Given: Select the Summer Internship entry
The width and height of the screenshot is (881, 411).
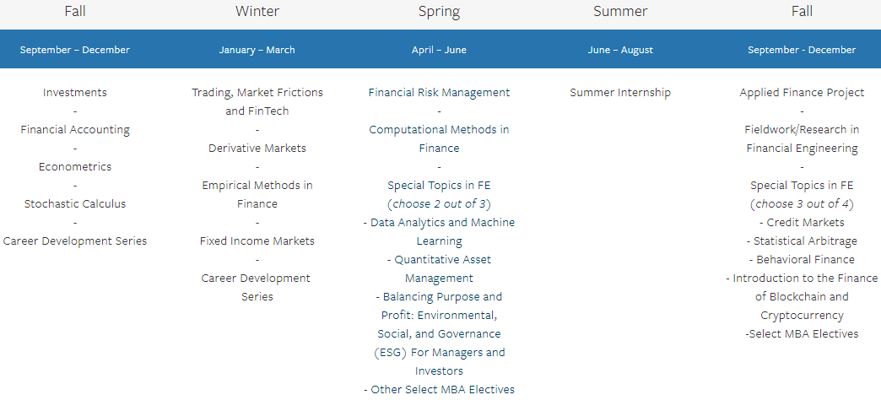Looking at the screenshot, I should click(x=620, y=92).
